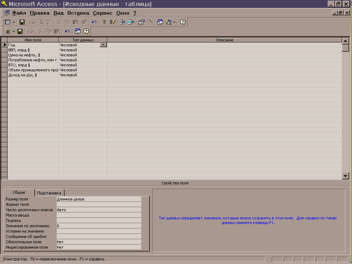
Task: Click the vertical scrollbar down arrow
Action: coord(345,175)
